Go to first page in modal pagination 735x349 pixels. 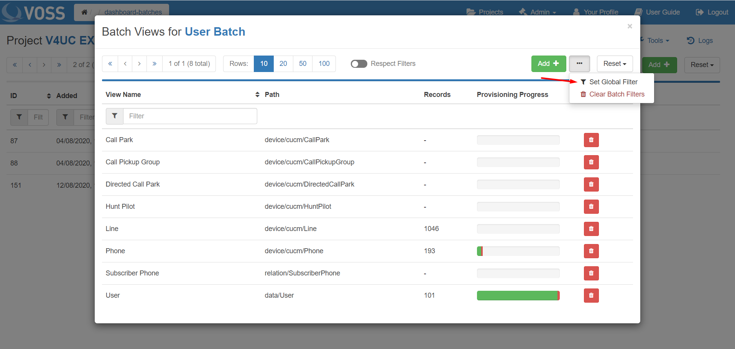(x=110, y=64)
